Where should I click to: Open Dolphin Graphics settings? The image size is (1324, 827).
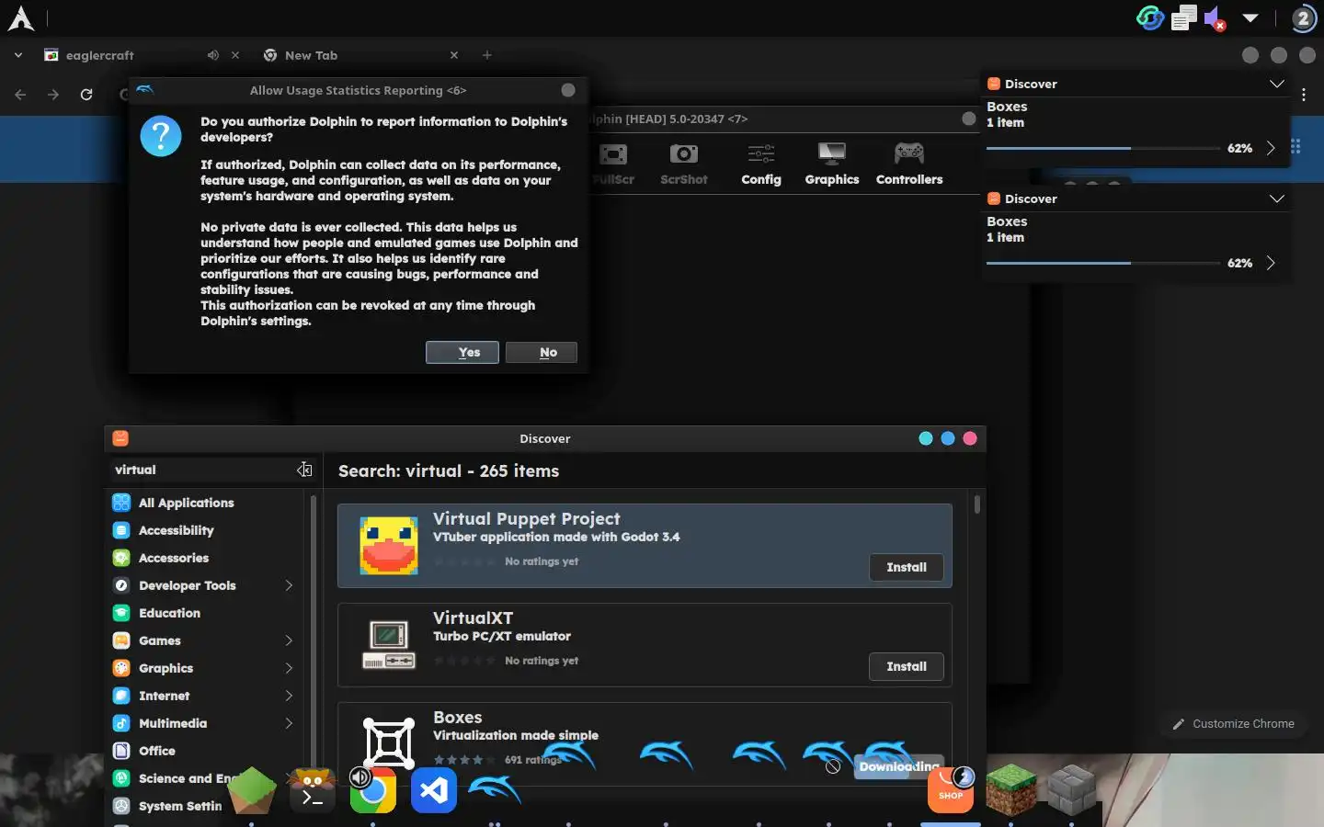pos(832,164)
